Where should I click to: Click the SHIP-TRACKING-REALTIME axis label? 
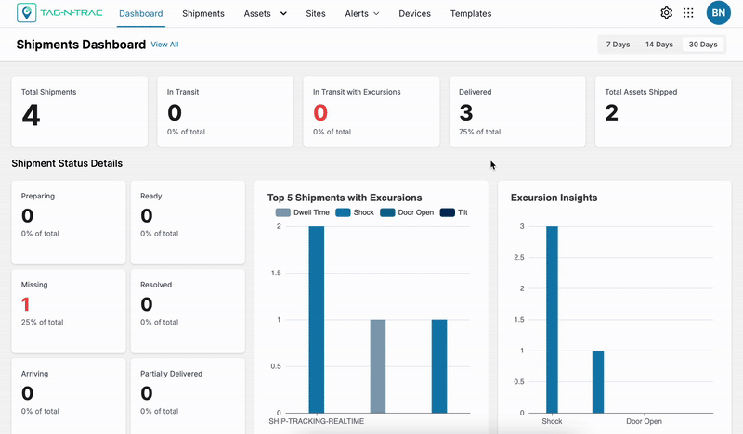click(316, 421)
